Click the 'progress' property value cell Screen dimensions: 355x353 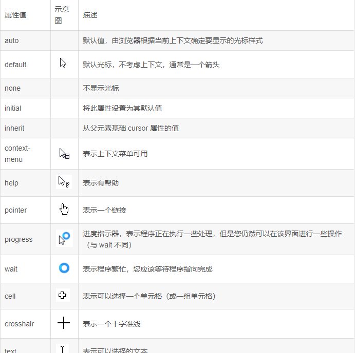25,239
